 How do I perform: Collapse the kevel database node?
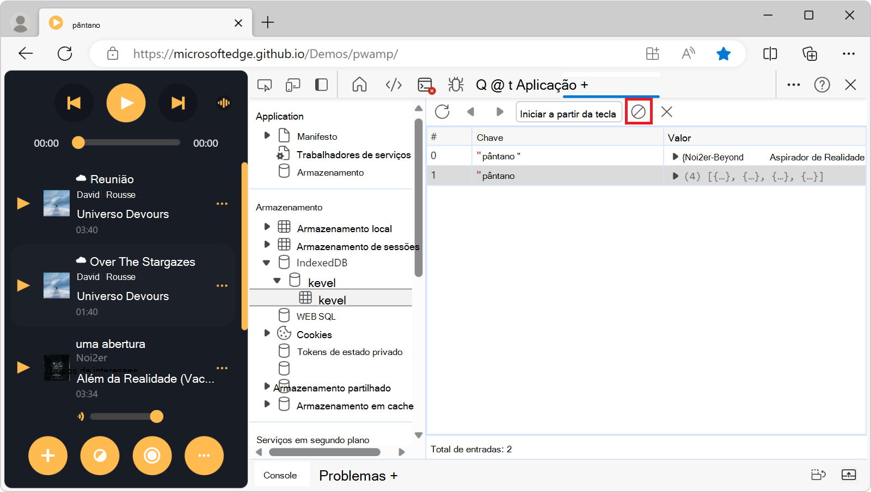pyautogui.click(x=277, y=281)
